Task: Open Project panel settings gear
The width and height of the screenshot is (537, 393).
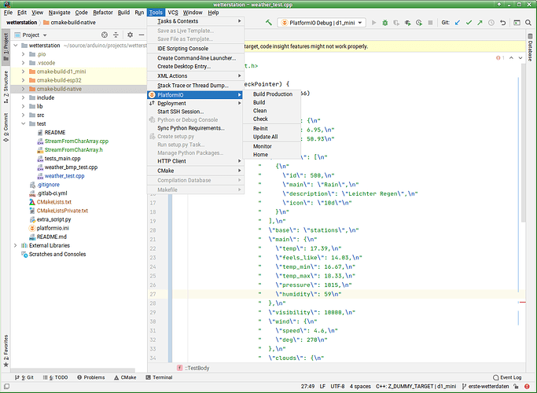Action: (130, 35)
